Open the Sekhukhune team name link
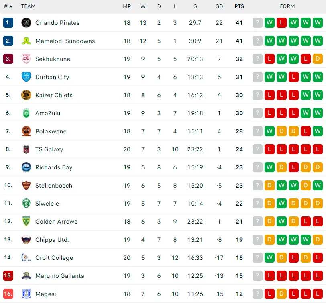Screen dimensions: 326x304 53,59
